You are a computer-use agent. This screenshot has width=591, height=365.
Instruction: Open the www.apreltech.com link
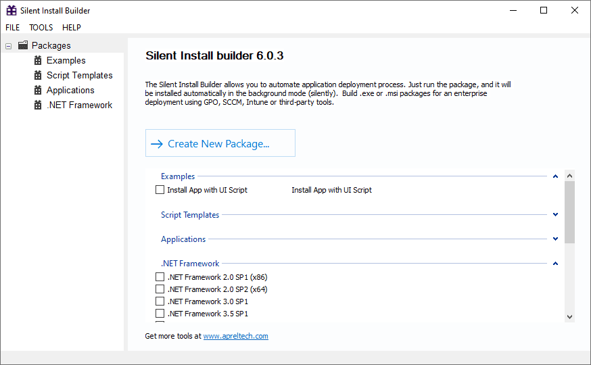(235, 336)
